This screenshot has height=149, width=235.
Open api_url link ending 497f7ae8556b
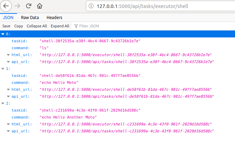(x=127, y=96)
